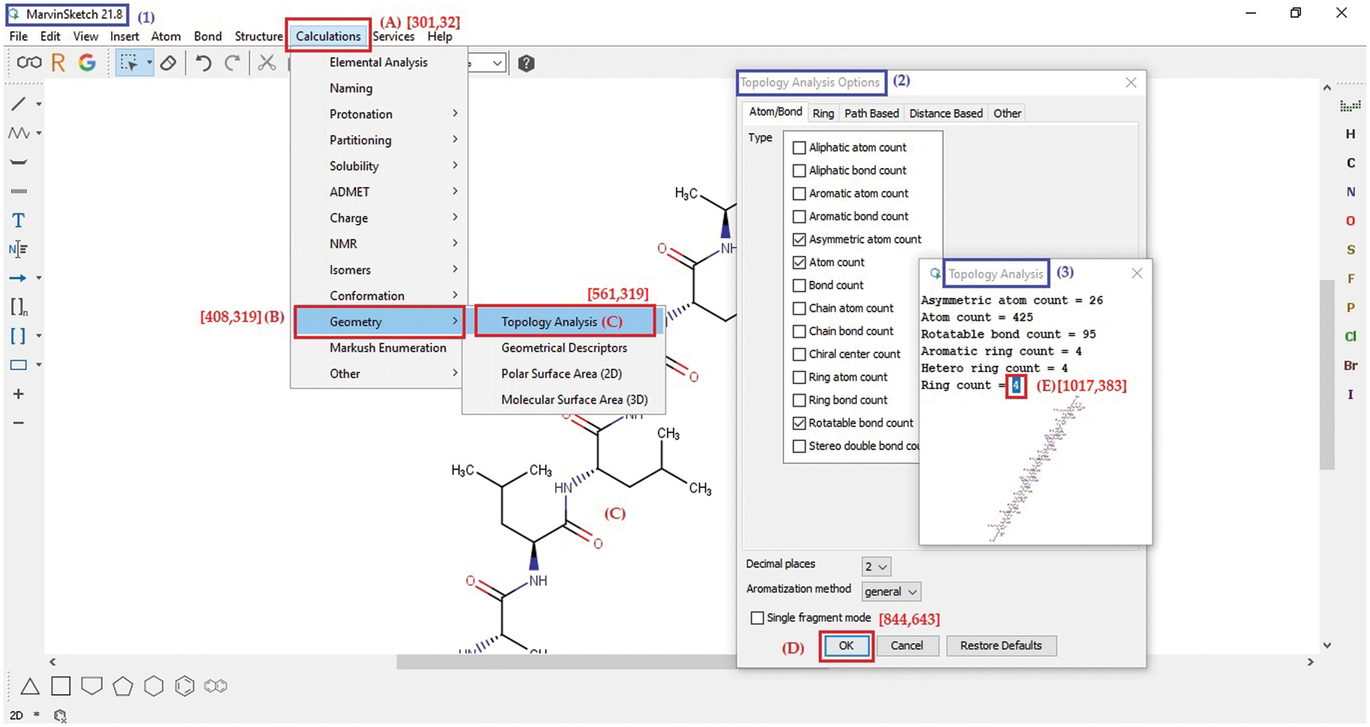1370x727 pixels.
Task: Uncheck Rotatable bond count option
Action: coord(799,424)
